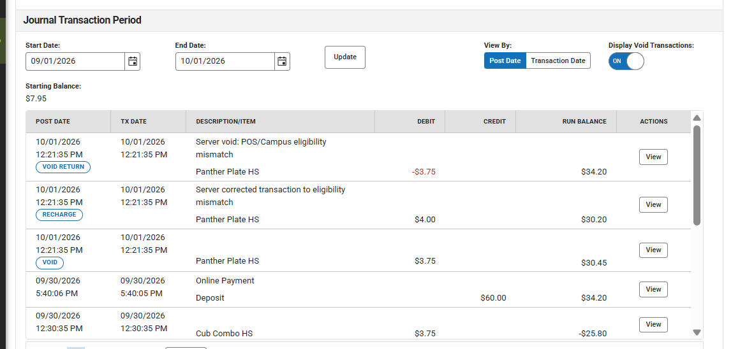Click the Run Balance column header

(x=566, y=122)
